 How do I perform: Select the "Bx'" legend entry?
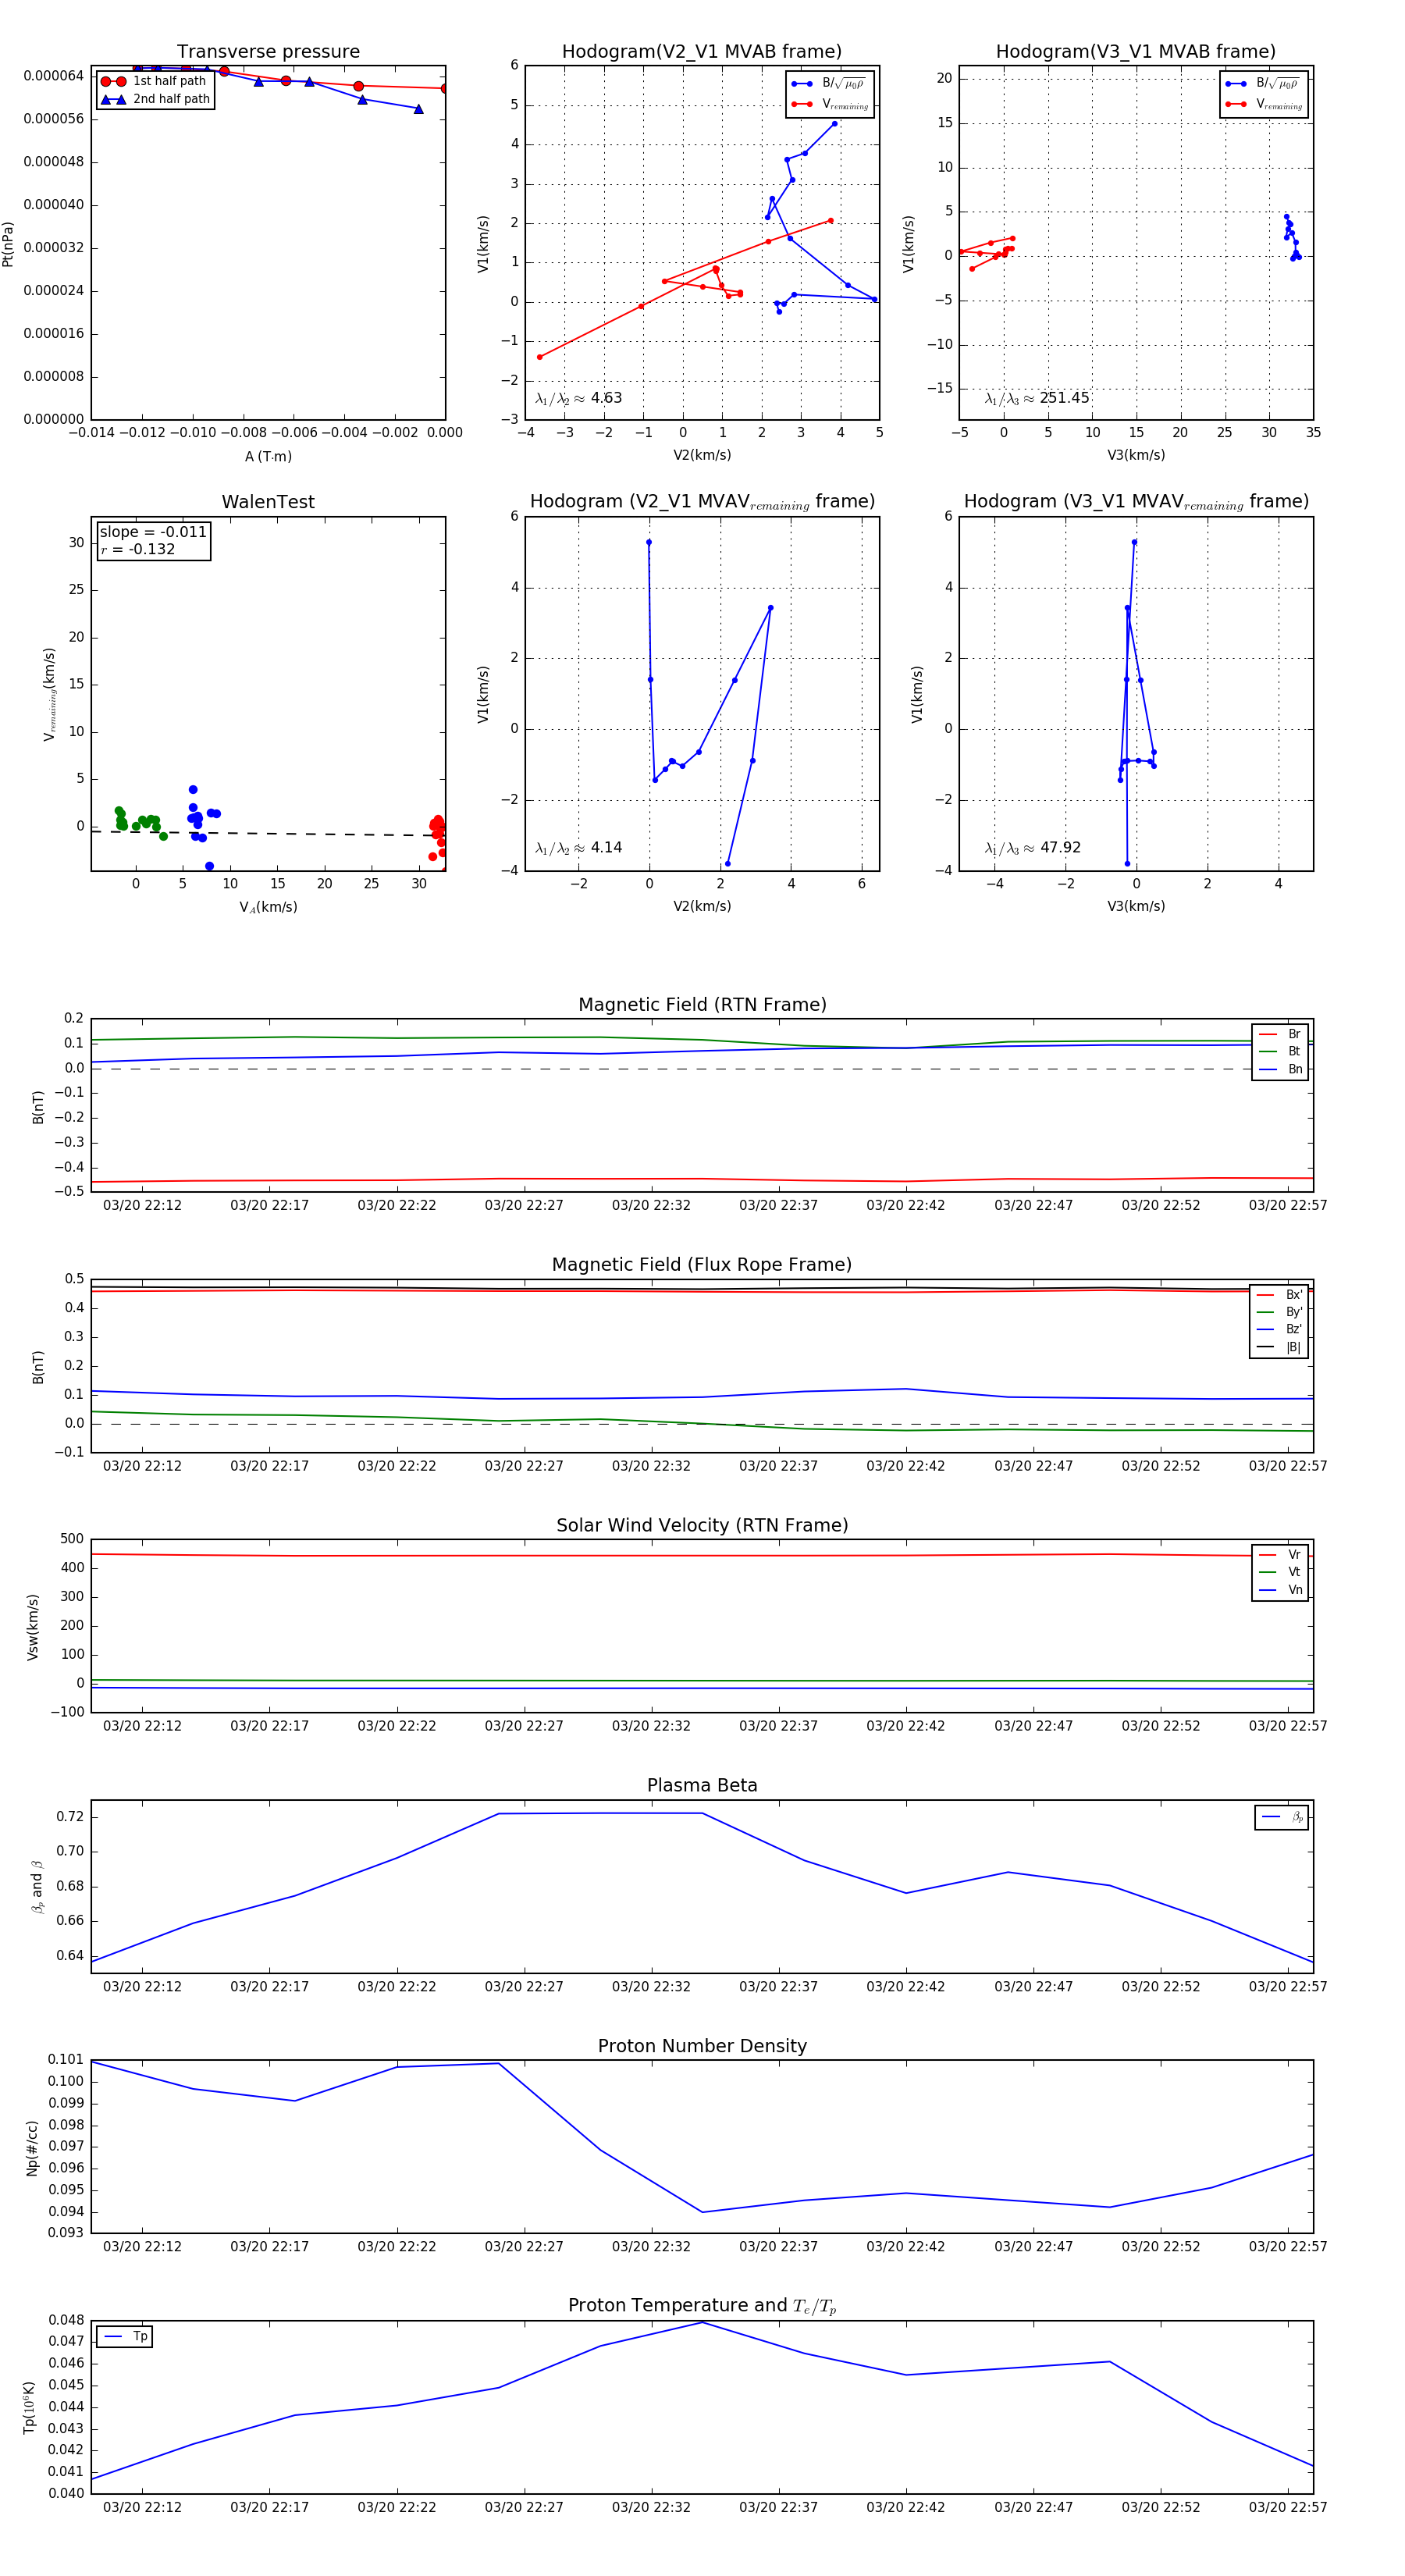(1280, 1295)
